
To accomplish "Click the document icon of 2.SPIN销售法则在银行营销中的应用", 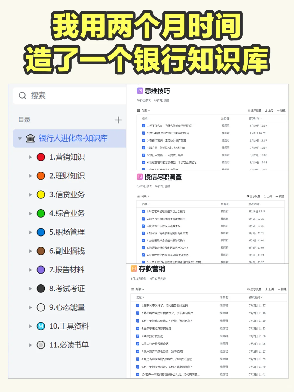I will [x=143, y=133].
